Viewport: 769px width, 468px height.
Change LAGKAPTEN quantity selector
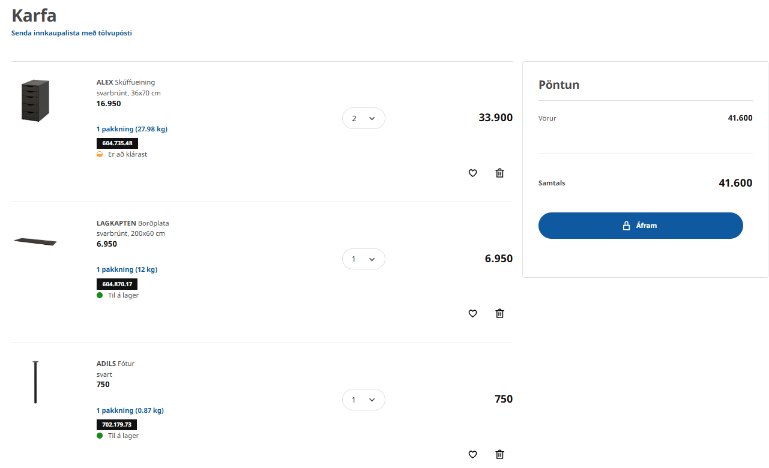tap(363, 259)
